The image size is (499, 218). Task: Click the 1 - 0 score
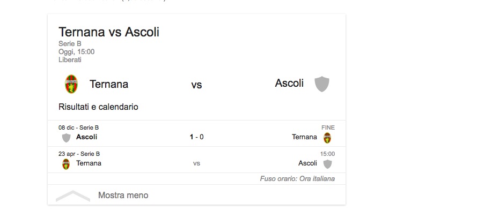pos(196,137)
